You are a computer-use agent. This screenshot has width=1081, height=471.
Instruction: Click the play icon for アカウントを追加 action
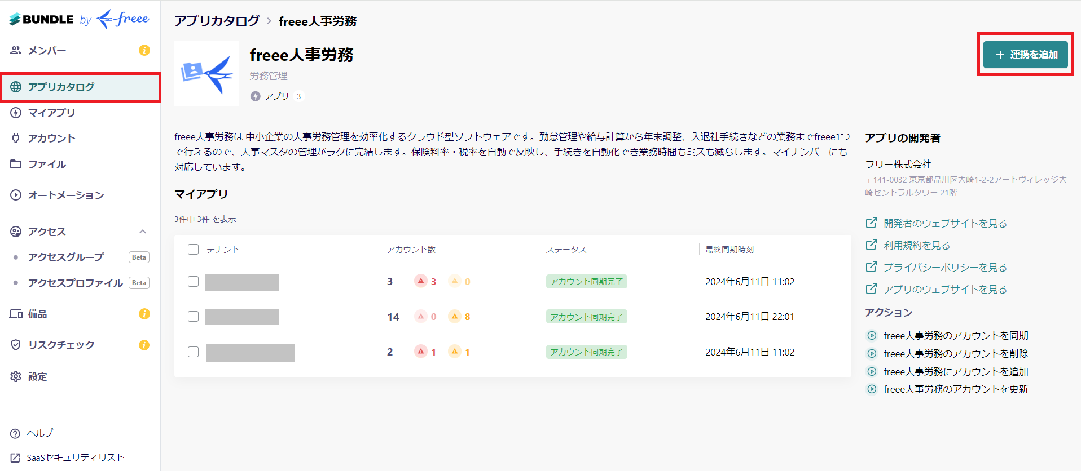(872, 372)
